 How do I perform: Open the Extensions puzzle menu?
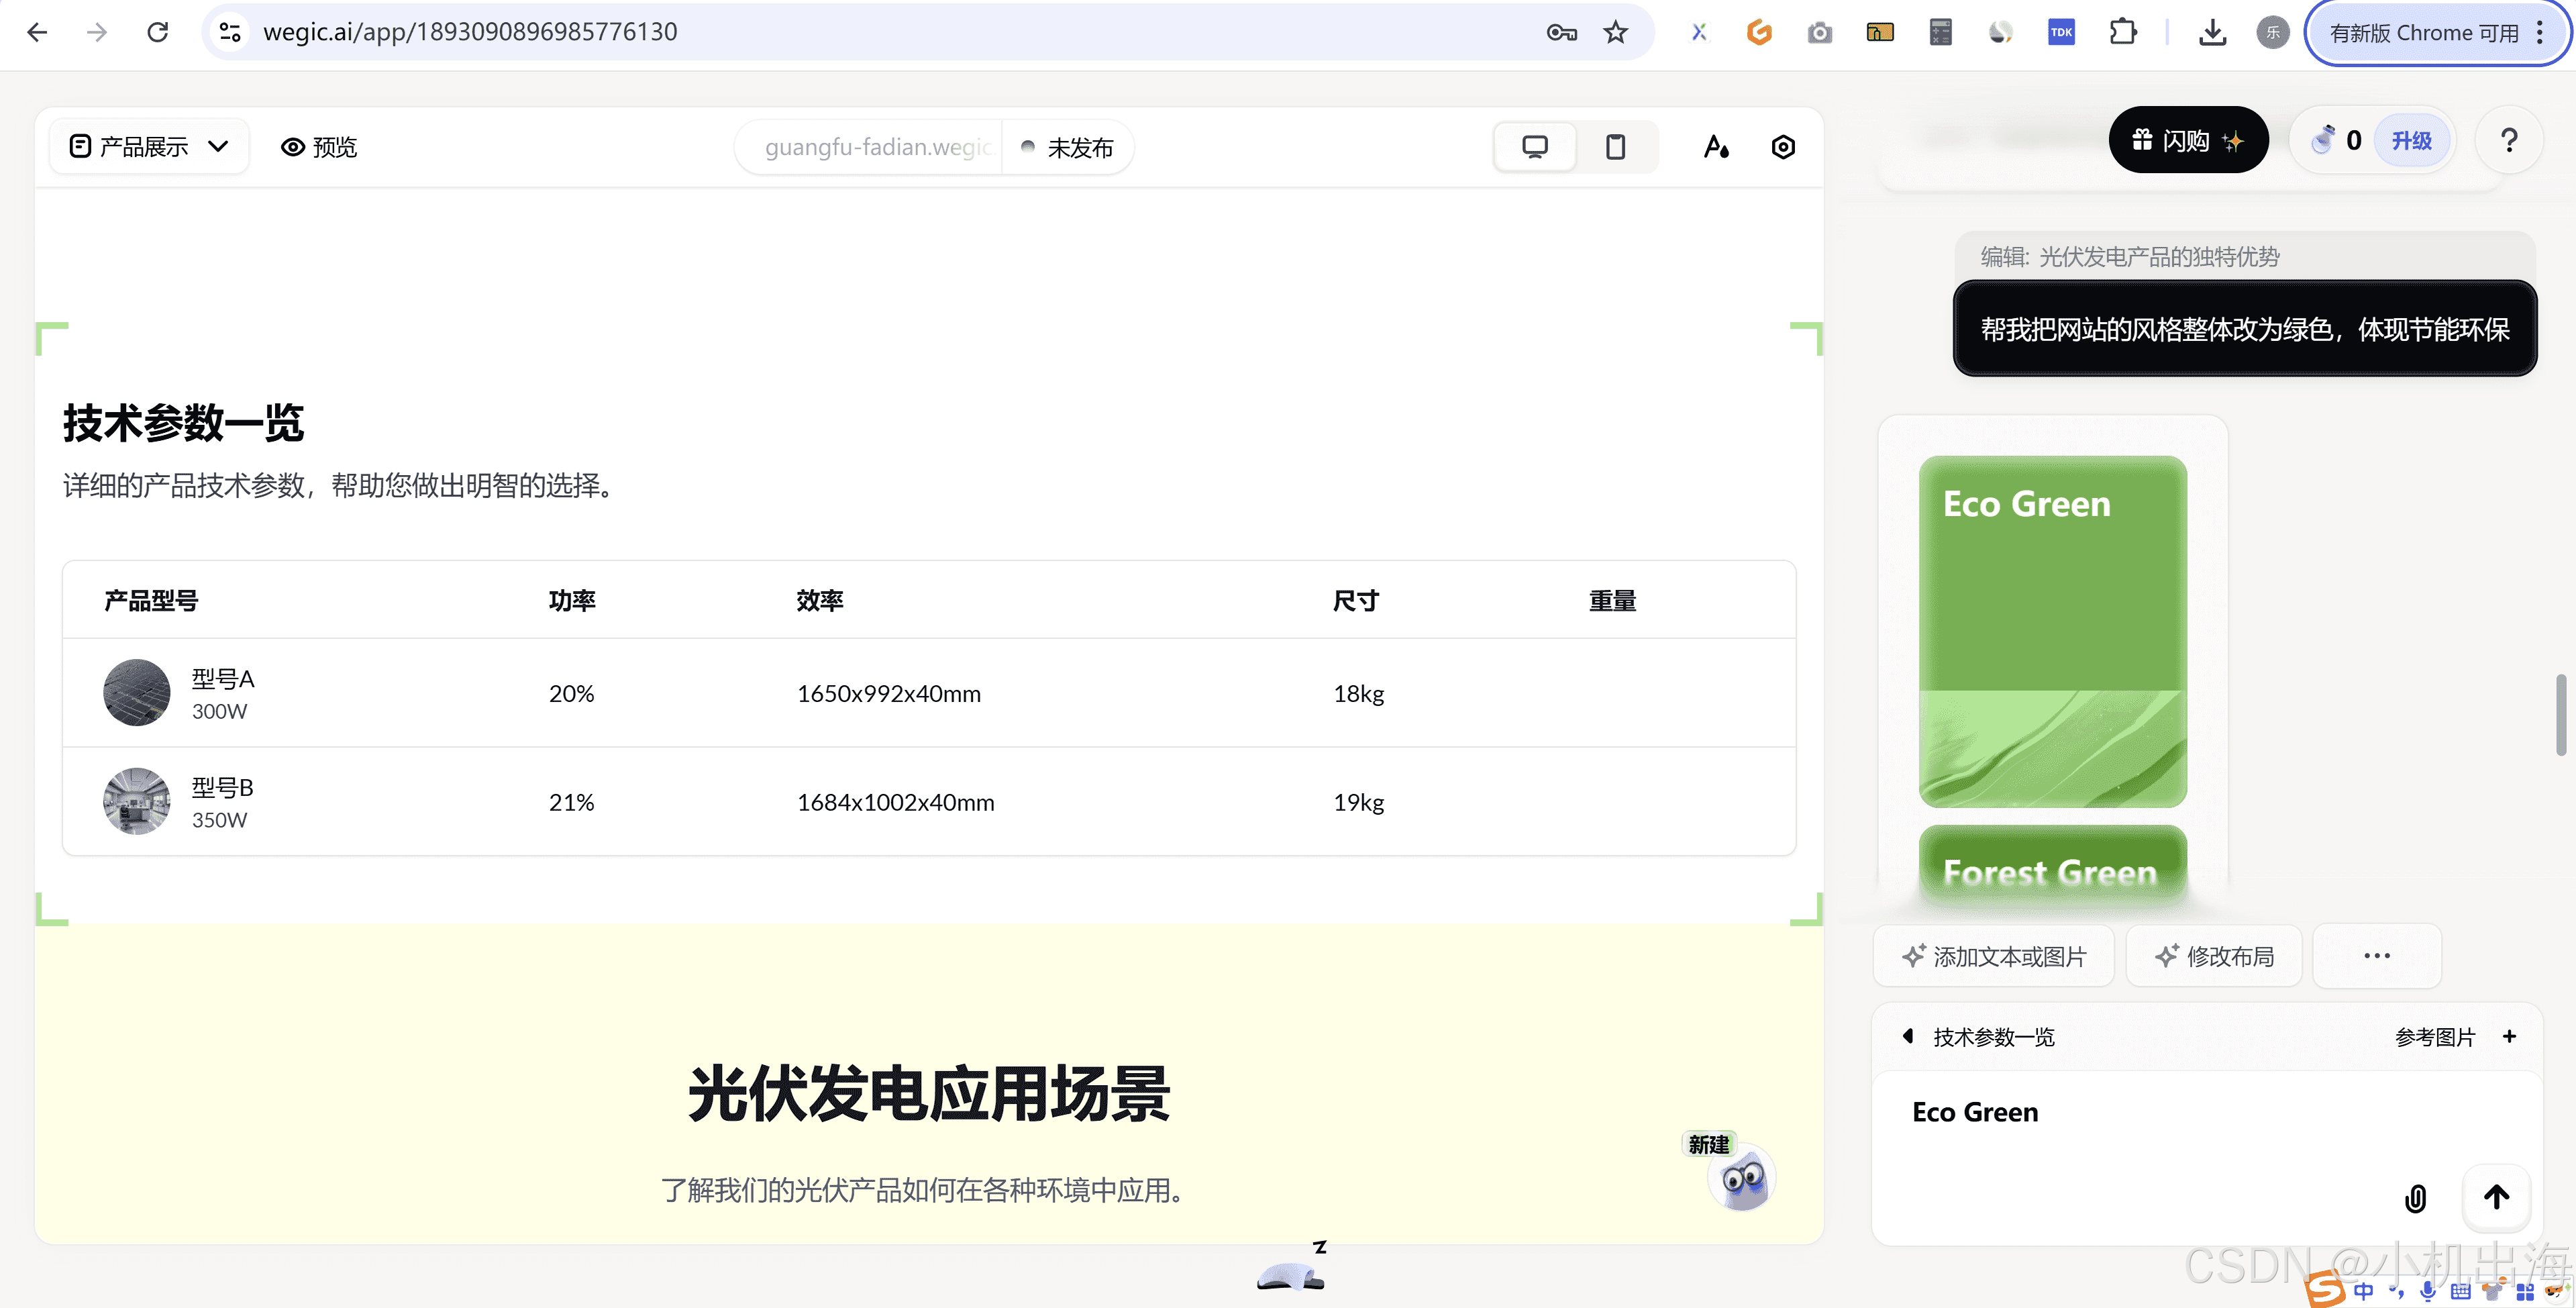[2122, 32]
